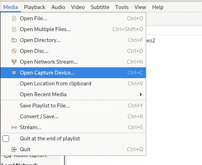Open the Tools menu

[122, 7]
